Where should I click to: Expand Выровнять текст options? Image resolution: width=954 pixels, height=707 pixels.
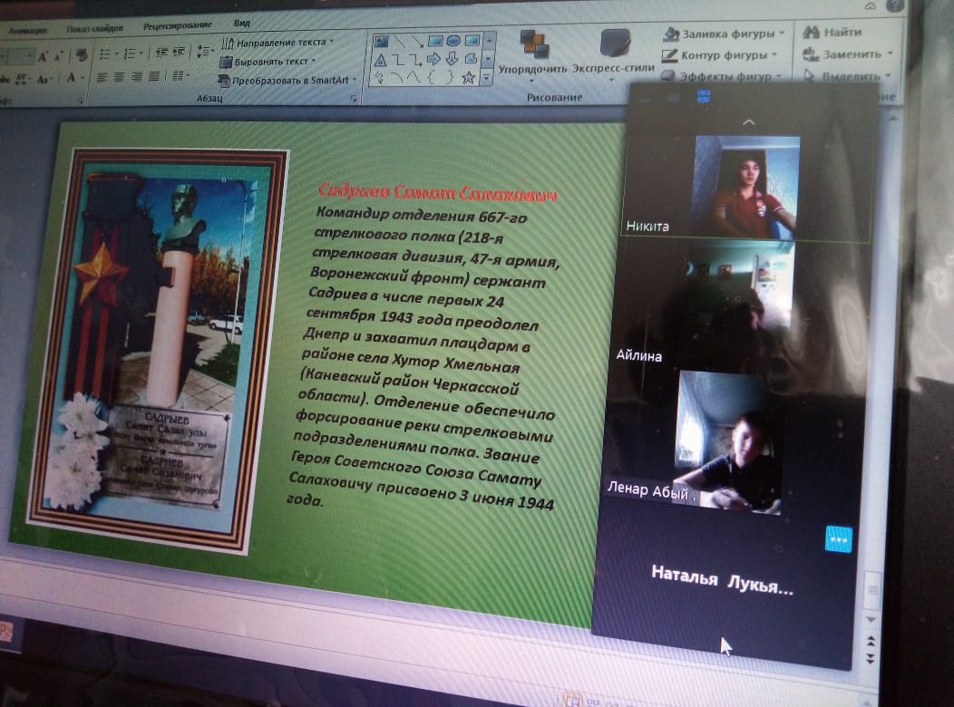pyautogui.click(x=270, y=62)
